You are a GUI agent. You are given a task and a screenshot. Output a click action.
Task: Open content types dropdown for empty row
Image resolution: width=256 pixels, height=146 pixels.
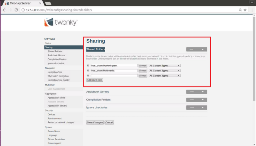(164, 76)
